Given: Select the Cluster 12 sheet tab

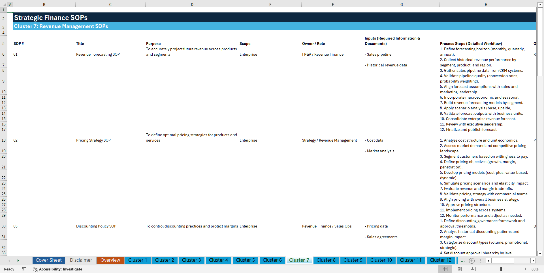Looking at the screenshot, I should (x=441, y=260).
